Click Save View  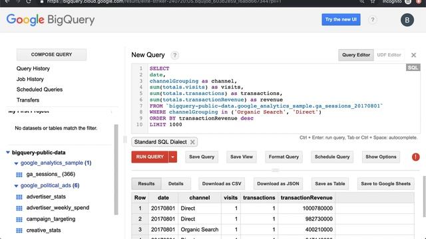click(242, 157)
